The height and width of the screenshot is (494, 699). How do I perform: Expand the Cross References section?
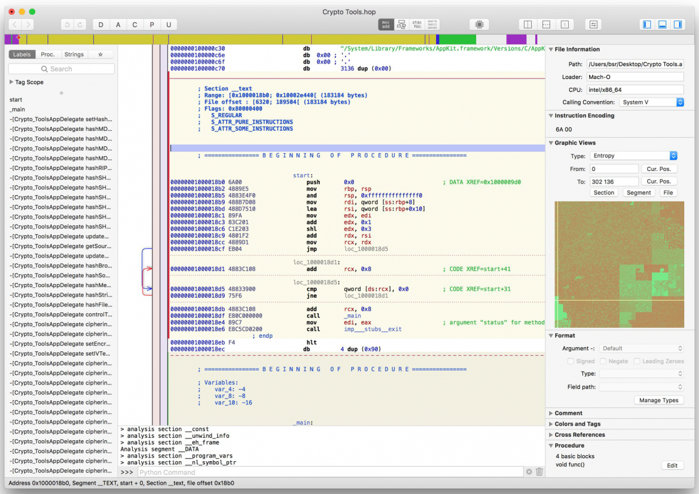click(x=580, y=435)
